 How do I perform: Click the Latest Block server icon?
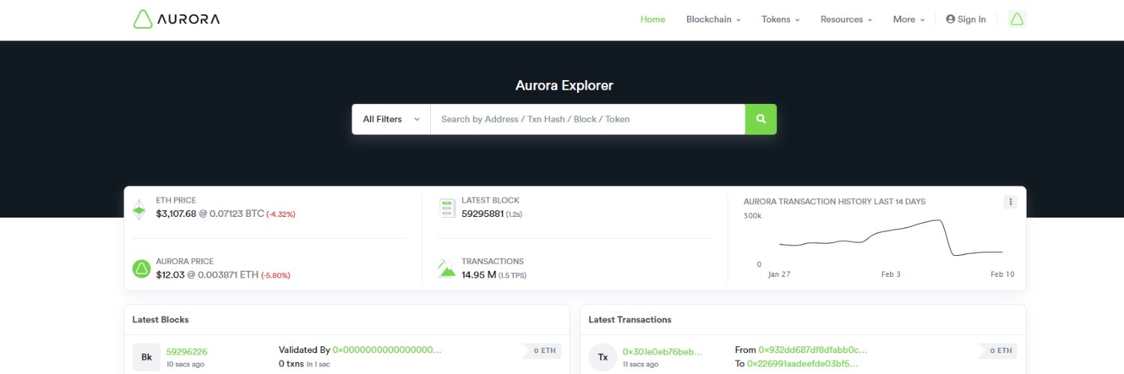pos(447,209)
